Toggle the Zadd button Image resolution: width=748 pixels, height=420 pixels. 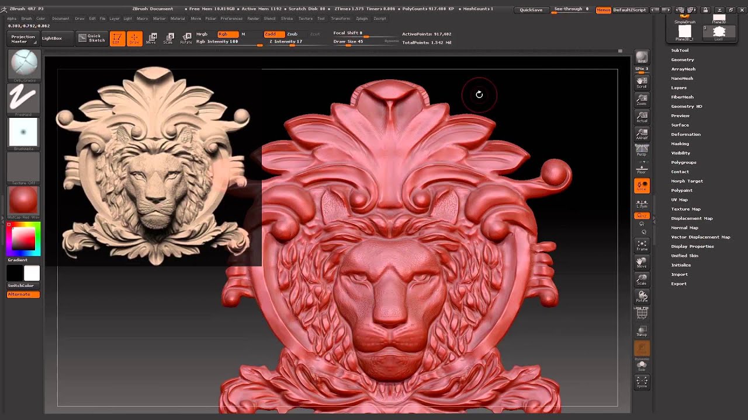(274, 34)
